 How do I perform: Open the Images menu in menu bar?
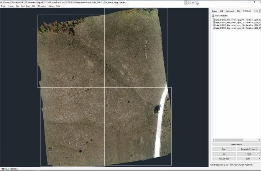click(x=11, y=6)
